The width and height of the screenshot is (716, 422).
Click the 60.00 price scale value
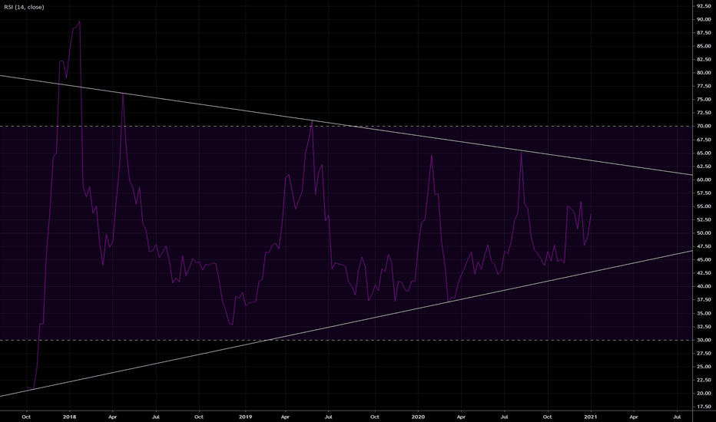[704, 180]
